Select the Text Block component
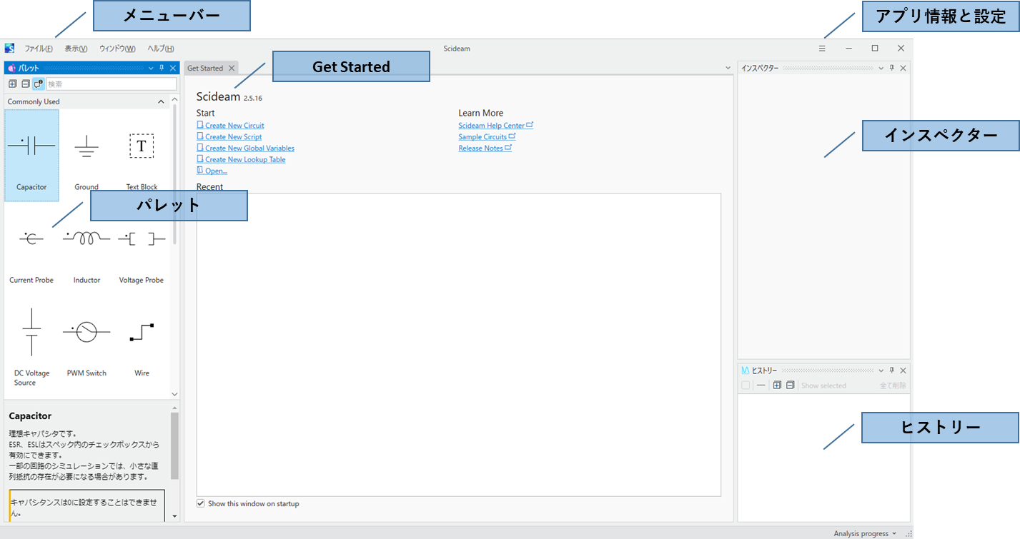1020x539 pixels. tap(142, 156)
